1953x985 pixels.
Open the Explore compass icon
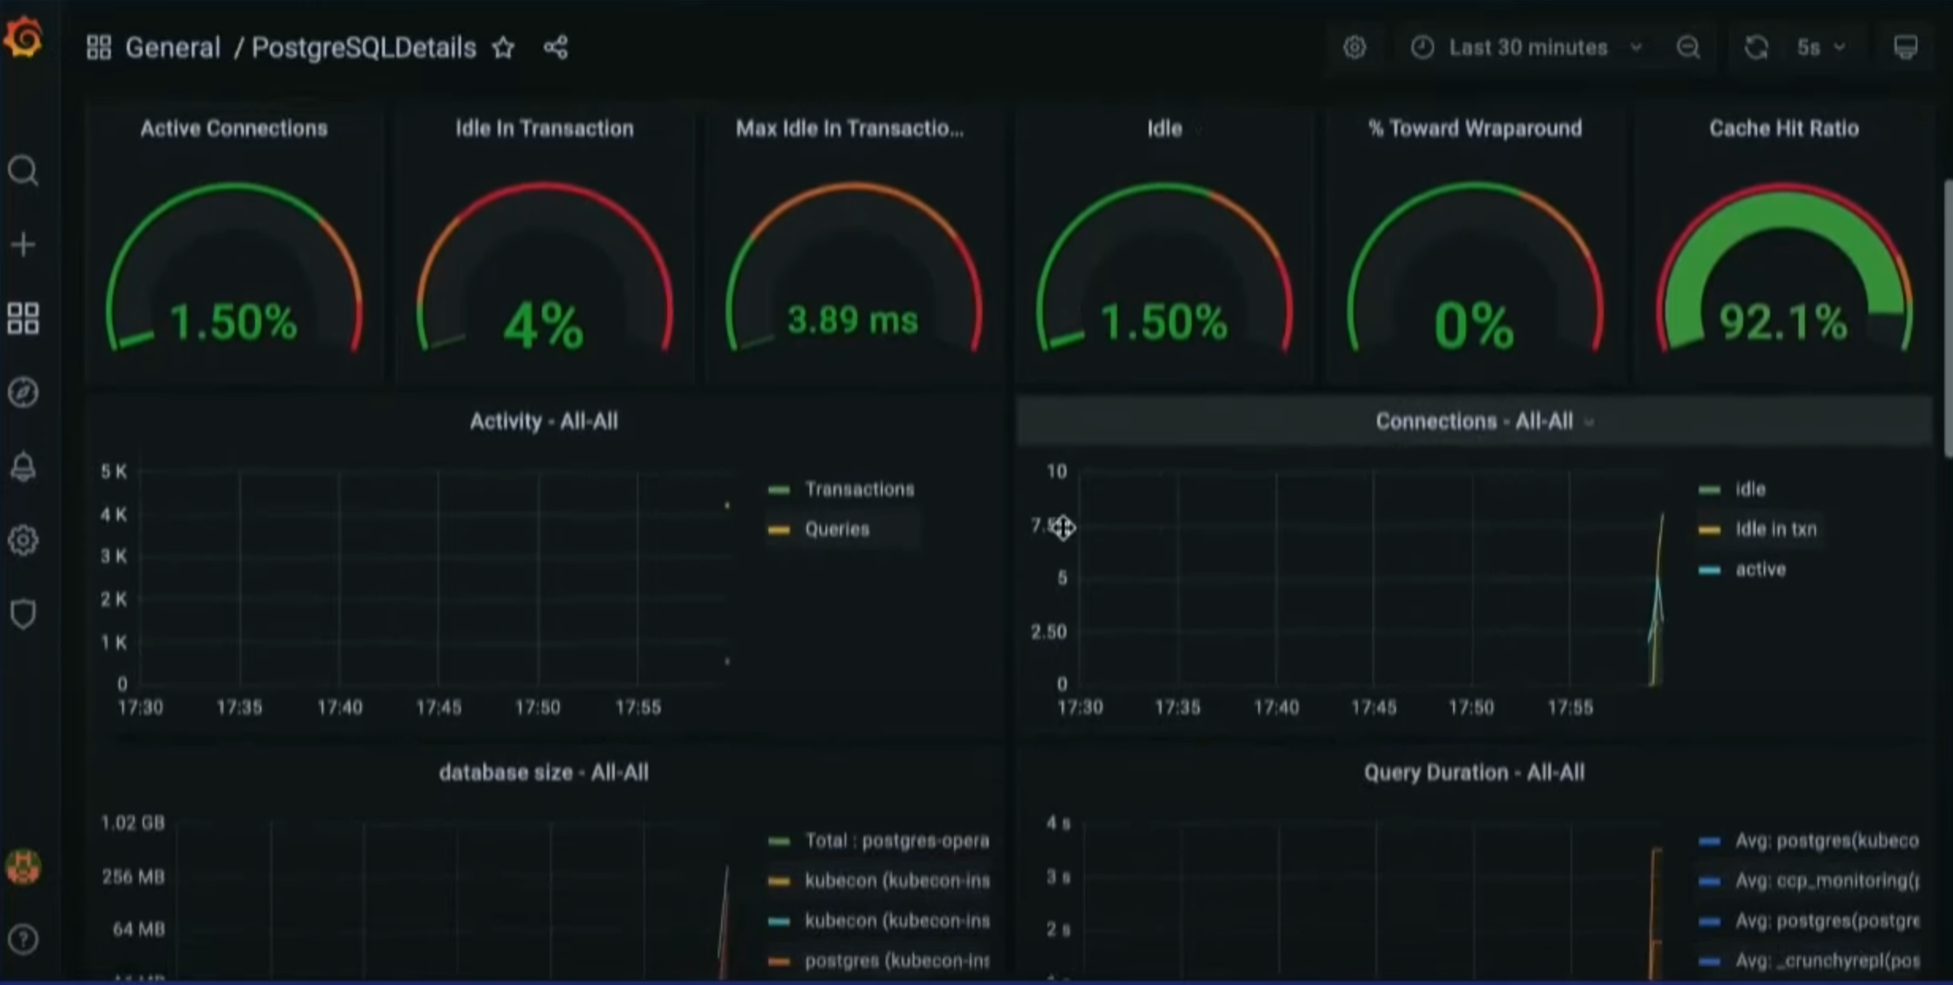(x=23, y=393)
